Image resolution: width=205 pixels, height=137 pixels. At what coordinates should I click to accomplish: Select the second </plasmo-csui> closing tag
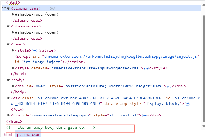[26, 39]
